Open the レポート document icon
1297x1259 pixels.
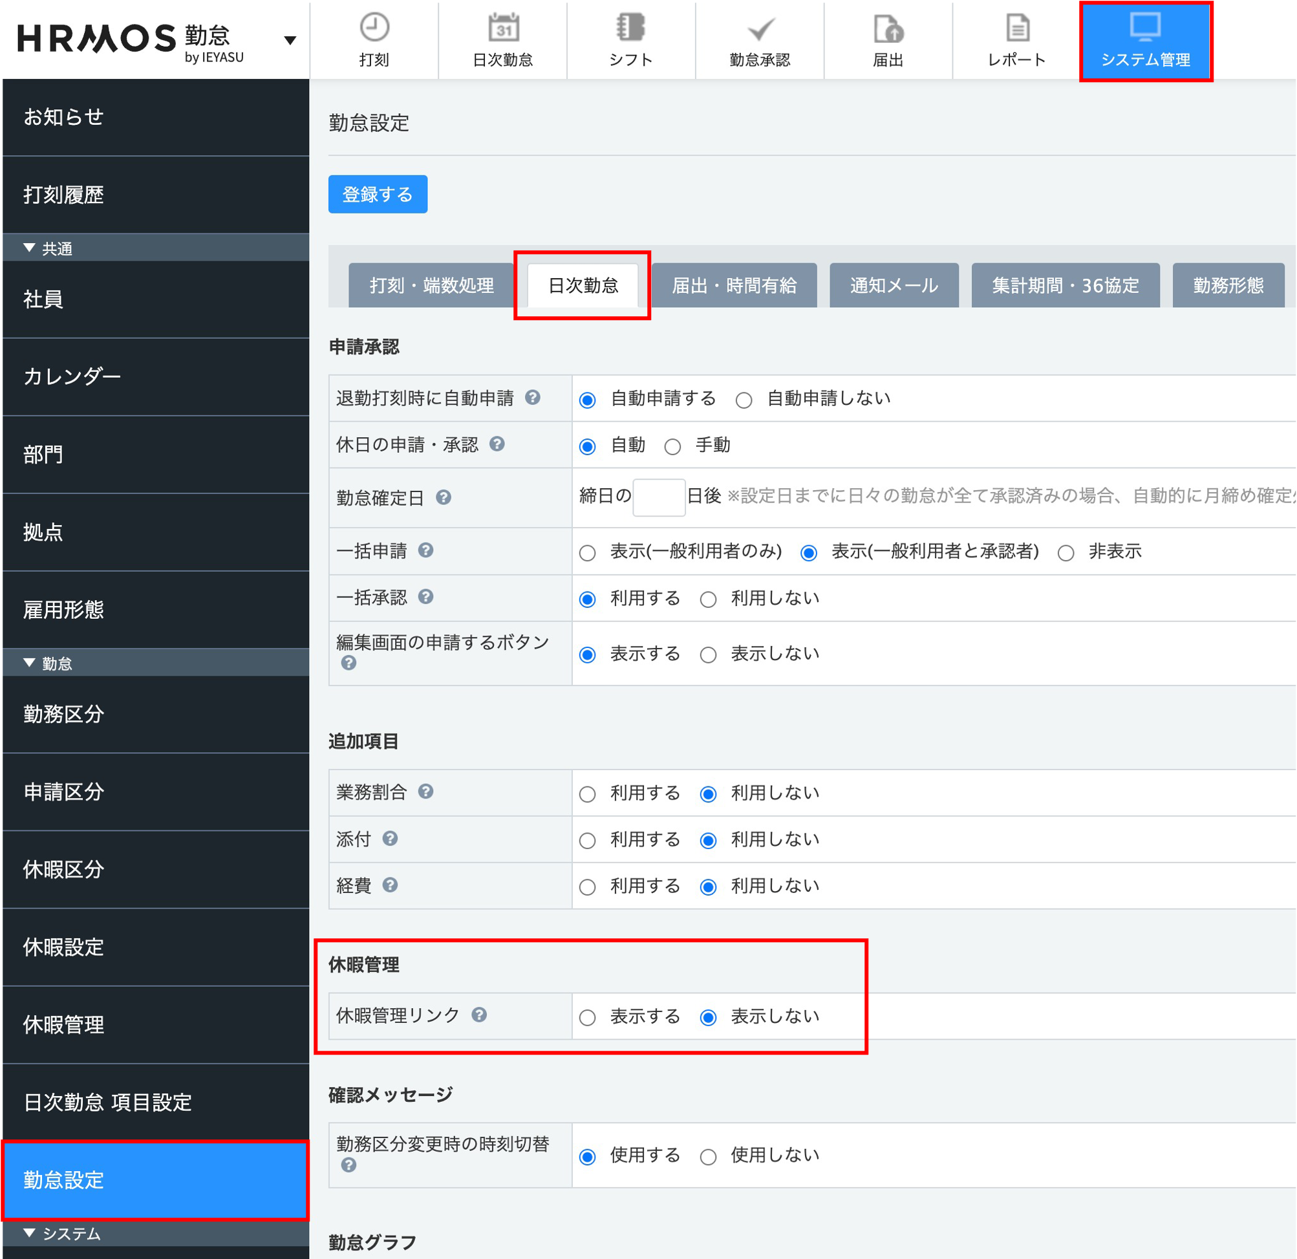click(x=1016, y=29)
